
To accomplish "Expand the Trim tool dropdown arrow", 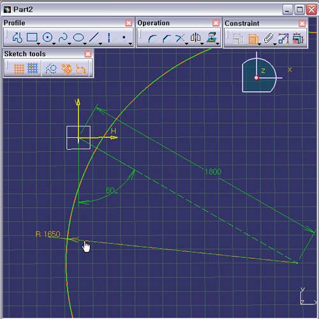I will (187, 44).
